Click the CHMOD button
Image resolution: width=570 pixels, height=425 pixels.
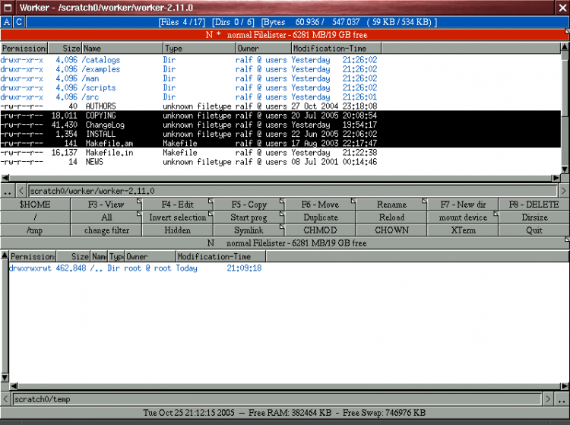coord(320,230)
